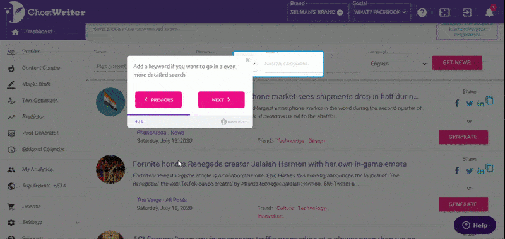
Task: Click the Text Optimizer icon in sidebar
Action: pos(11,101)
